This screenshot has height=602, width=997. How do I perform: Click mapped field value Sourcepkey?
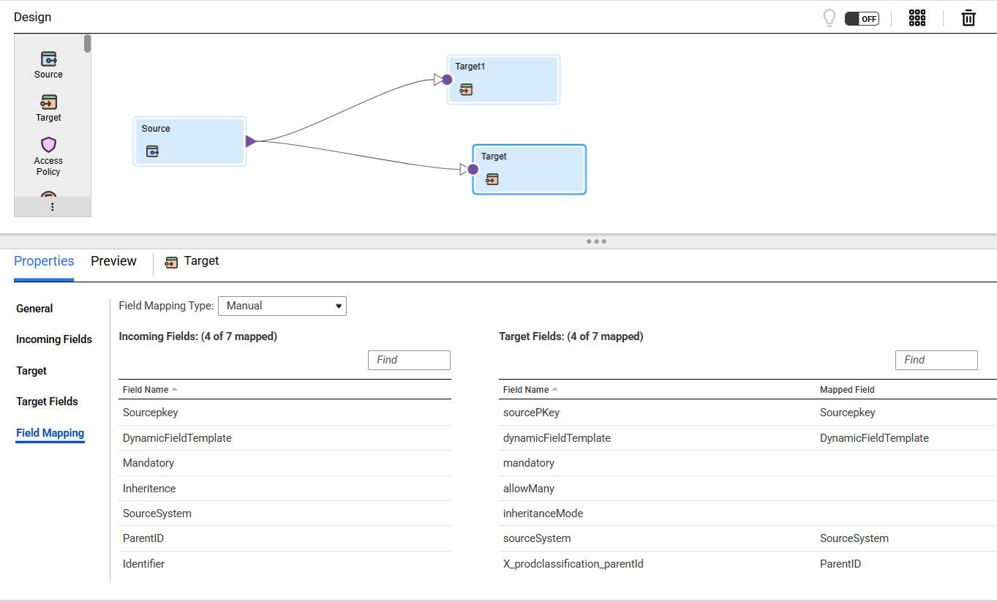848,413
